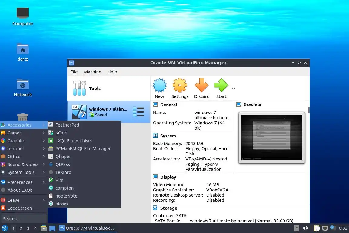Switch to virtual desktop 3
Screen dimensions: 349x233
28,228
